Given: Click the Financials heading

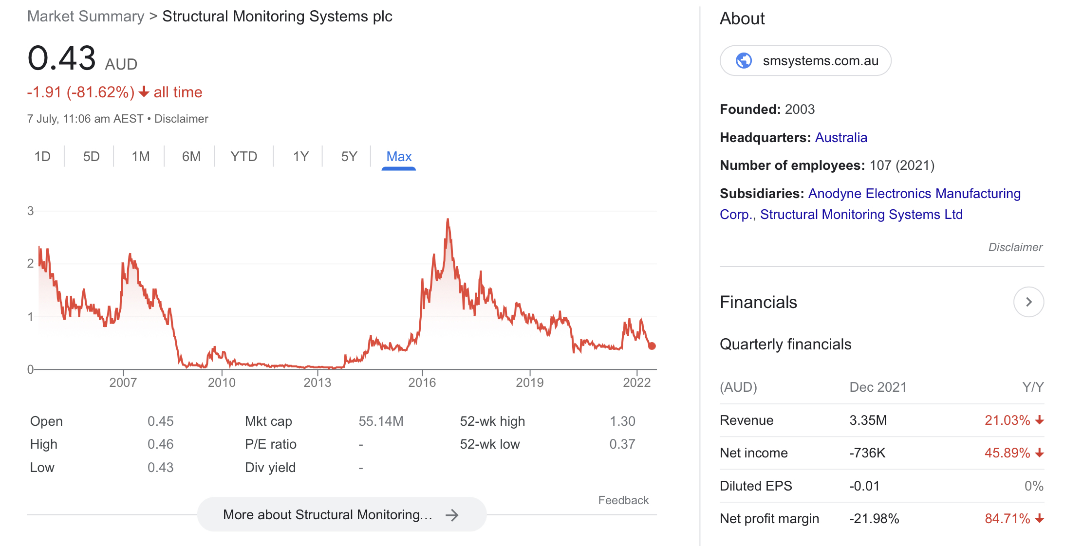Looking at the screenshot, I should point(758,302).
